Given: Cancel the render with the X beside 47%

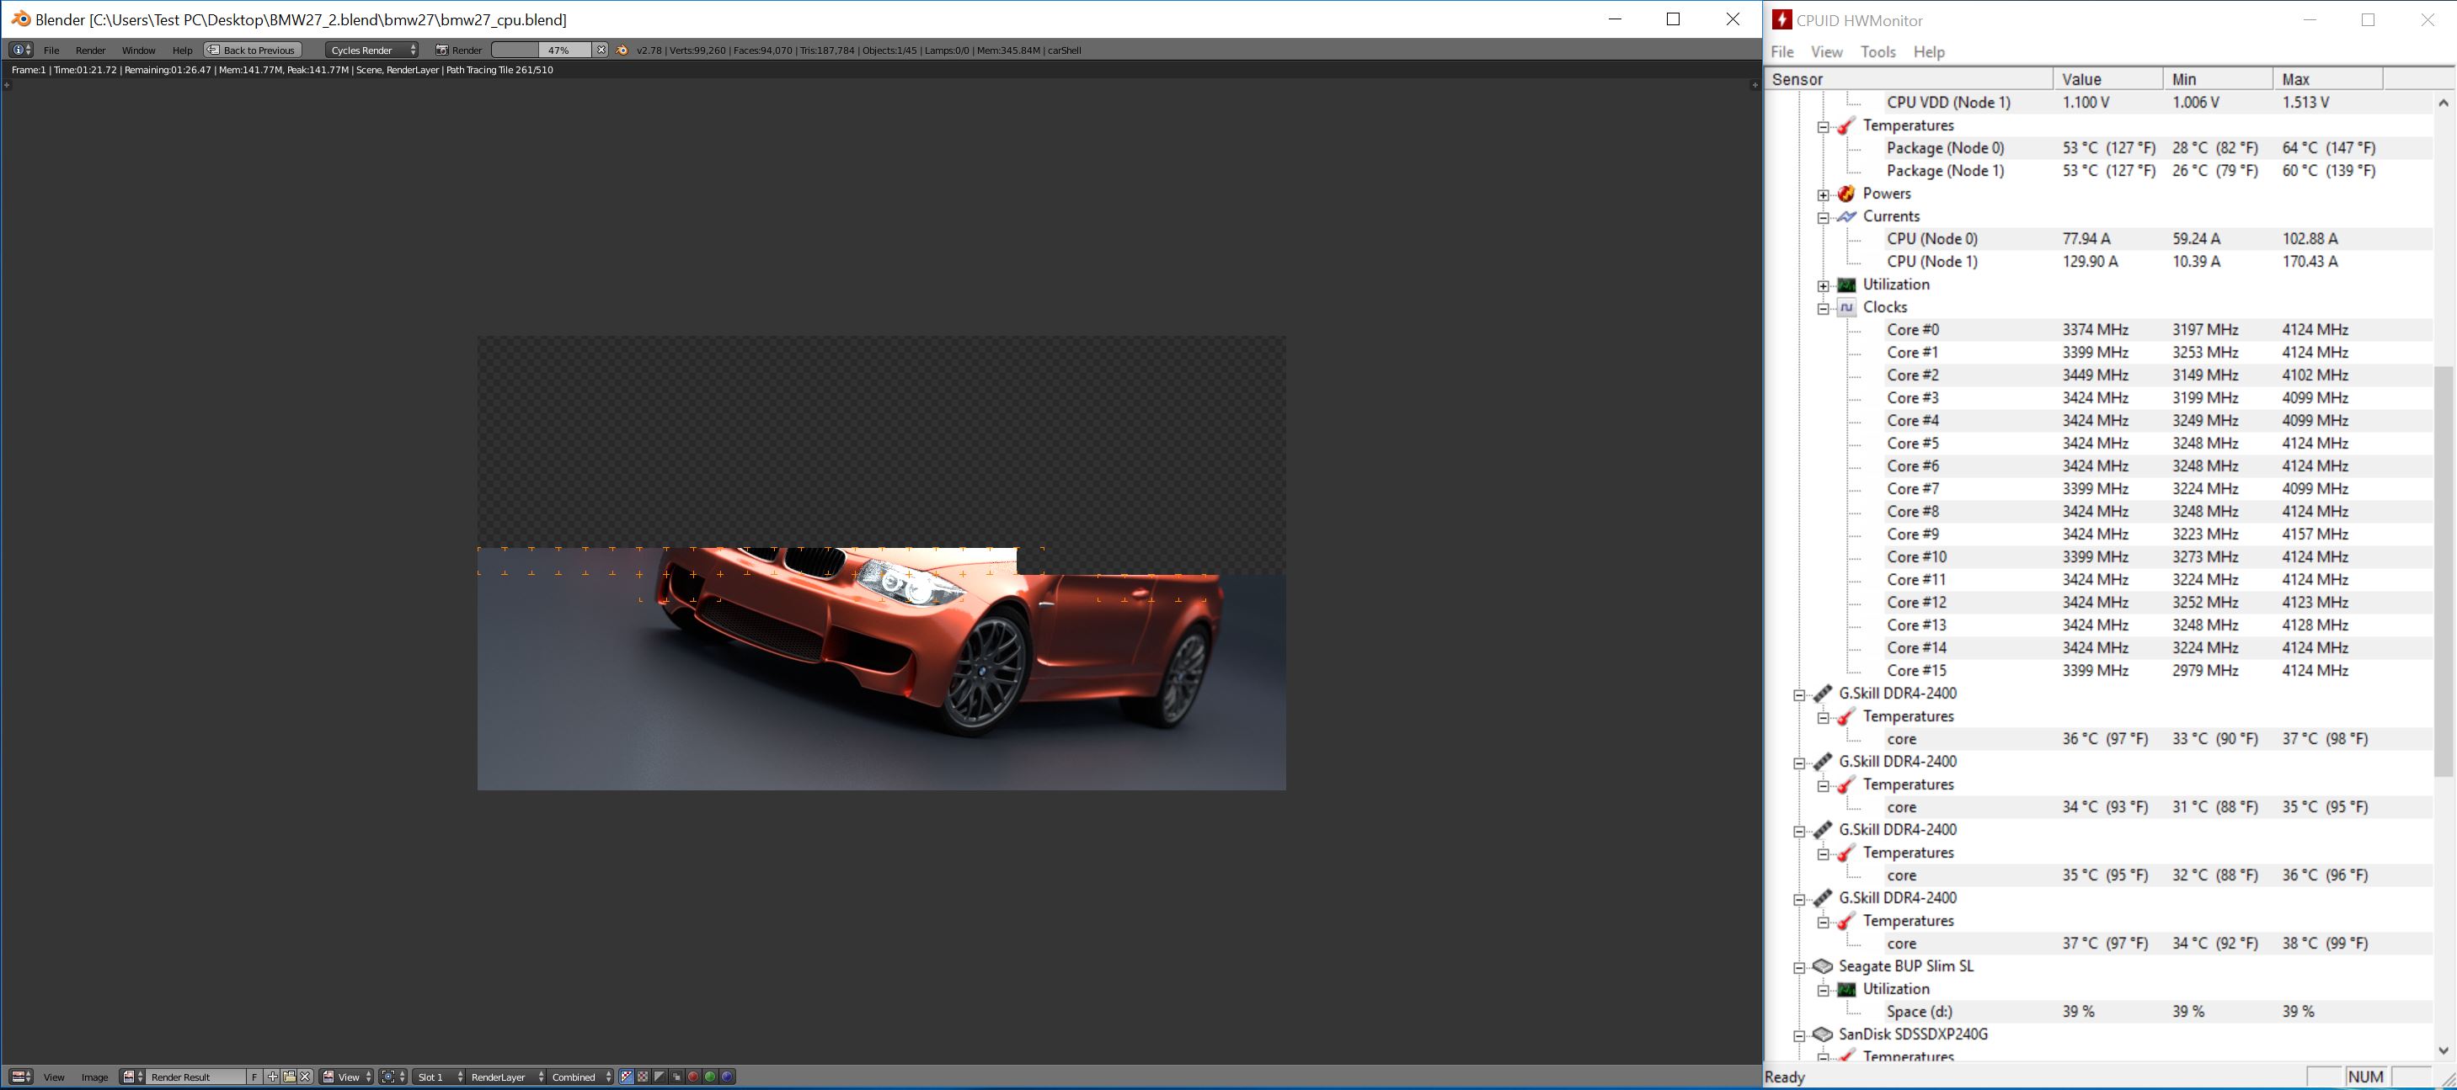Looking at the screenshot, I should point(601,50).
